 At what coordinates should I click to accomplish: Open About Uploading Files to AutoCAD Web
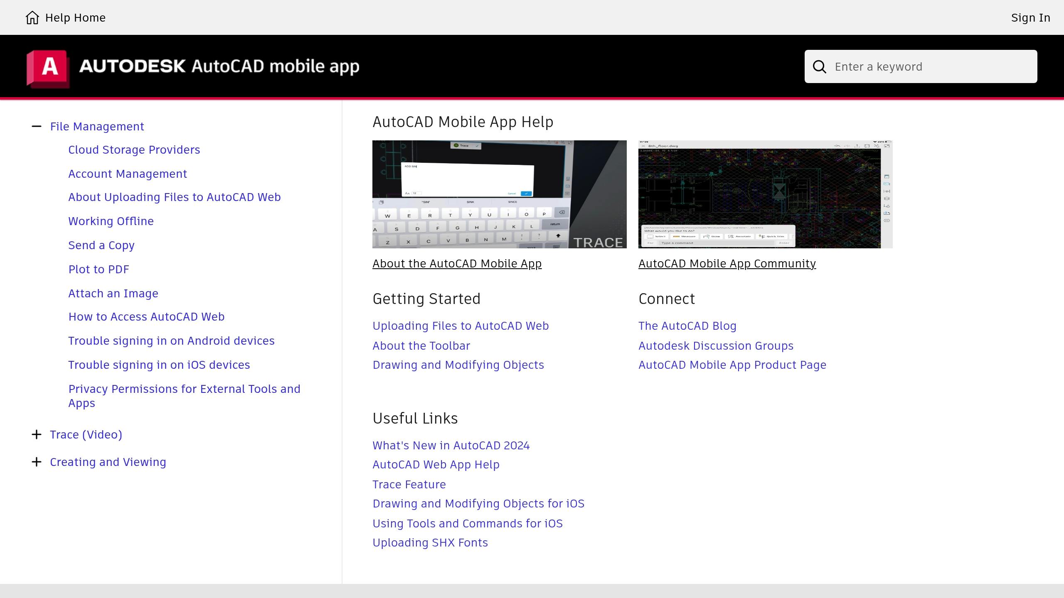pos(175,197)
